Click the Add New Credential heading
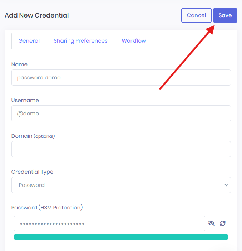 (36, 15)
